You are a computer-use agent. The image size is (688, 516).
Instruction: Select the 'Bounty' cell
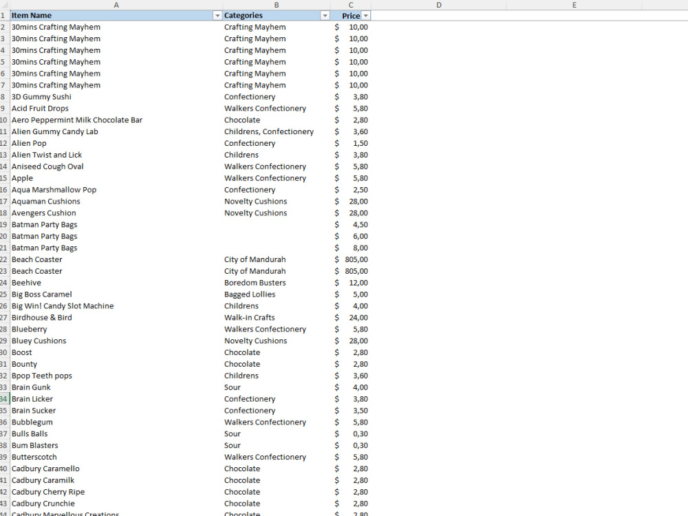tap(116, 364)
